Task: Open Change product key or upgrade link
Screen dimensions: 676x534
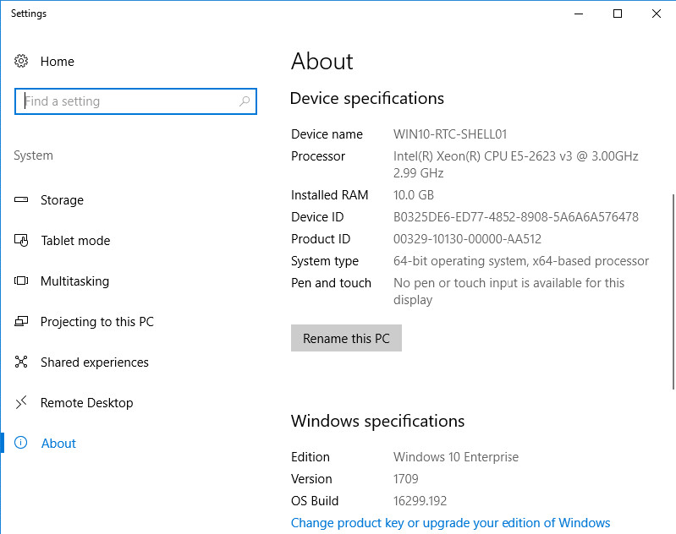Action: (450, 523)
